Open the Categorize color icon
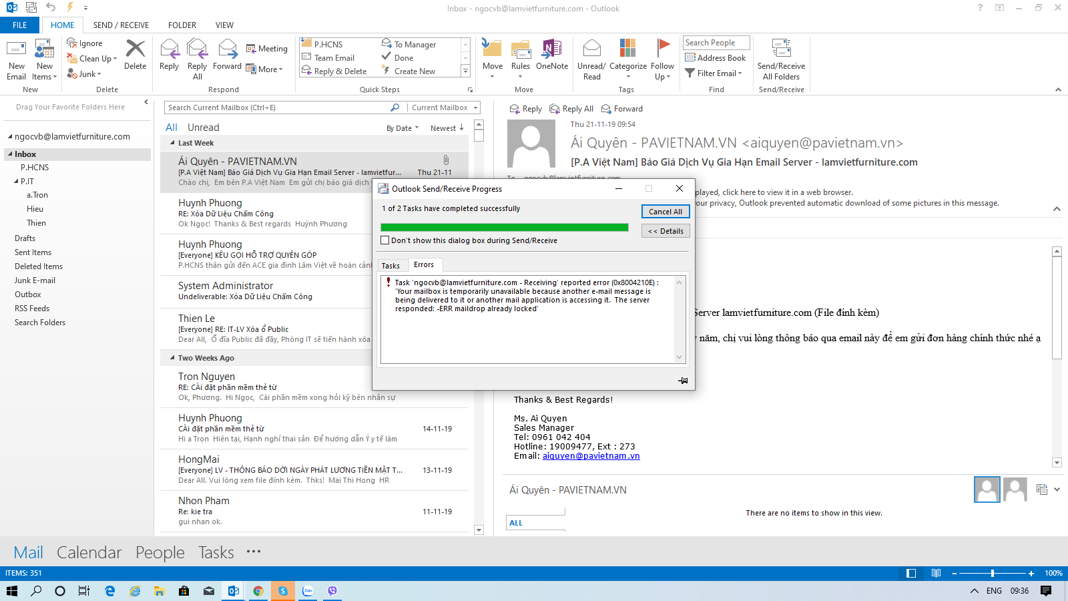The image size is (1068, 601). [628, 49]
